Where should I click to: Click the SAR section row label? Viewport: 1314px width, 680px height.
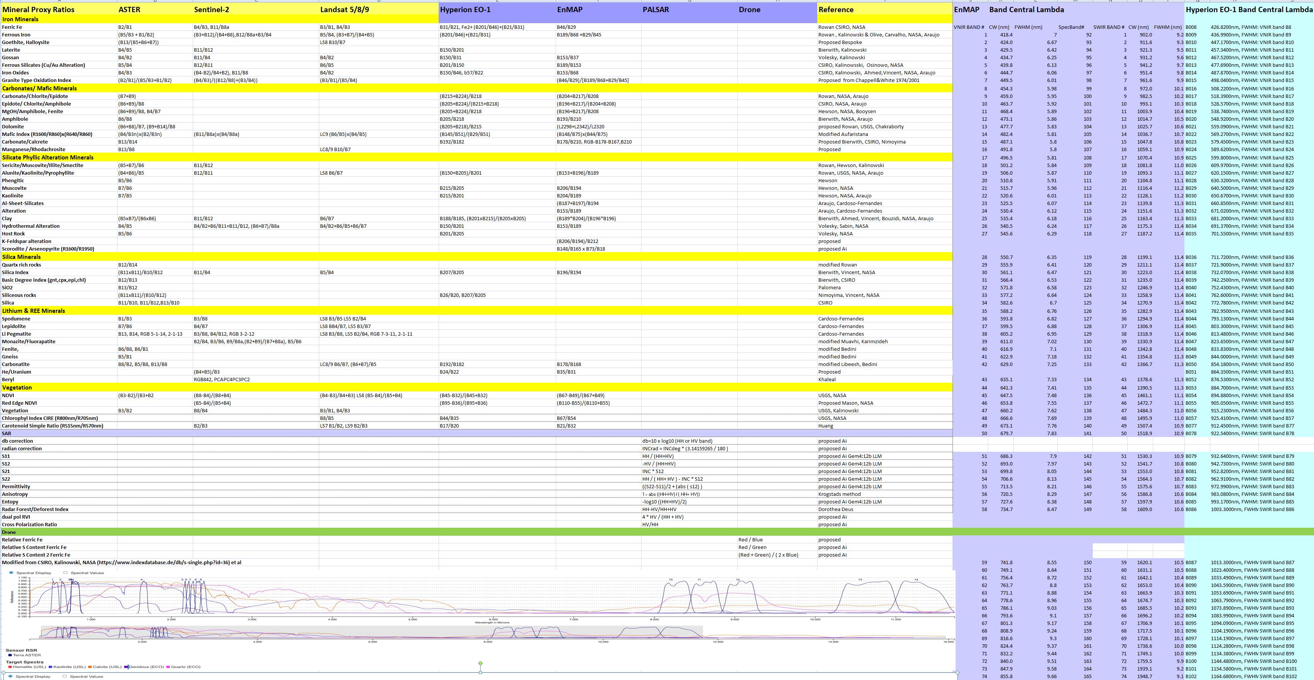click(6, 434)
